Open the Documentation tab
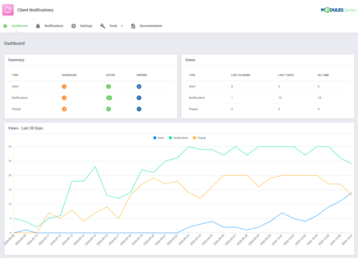 pos(147,26)
